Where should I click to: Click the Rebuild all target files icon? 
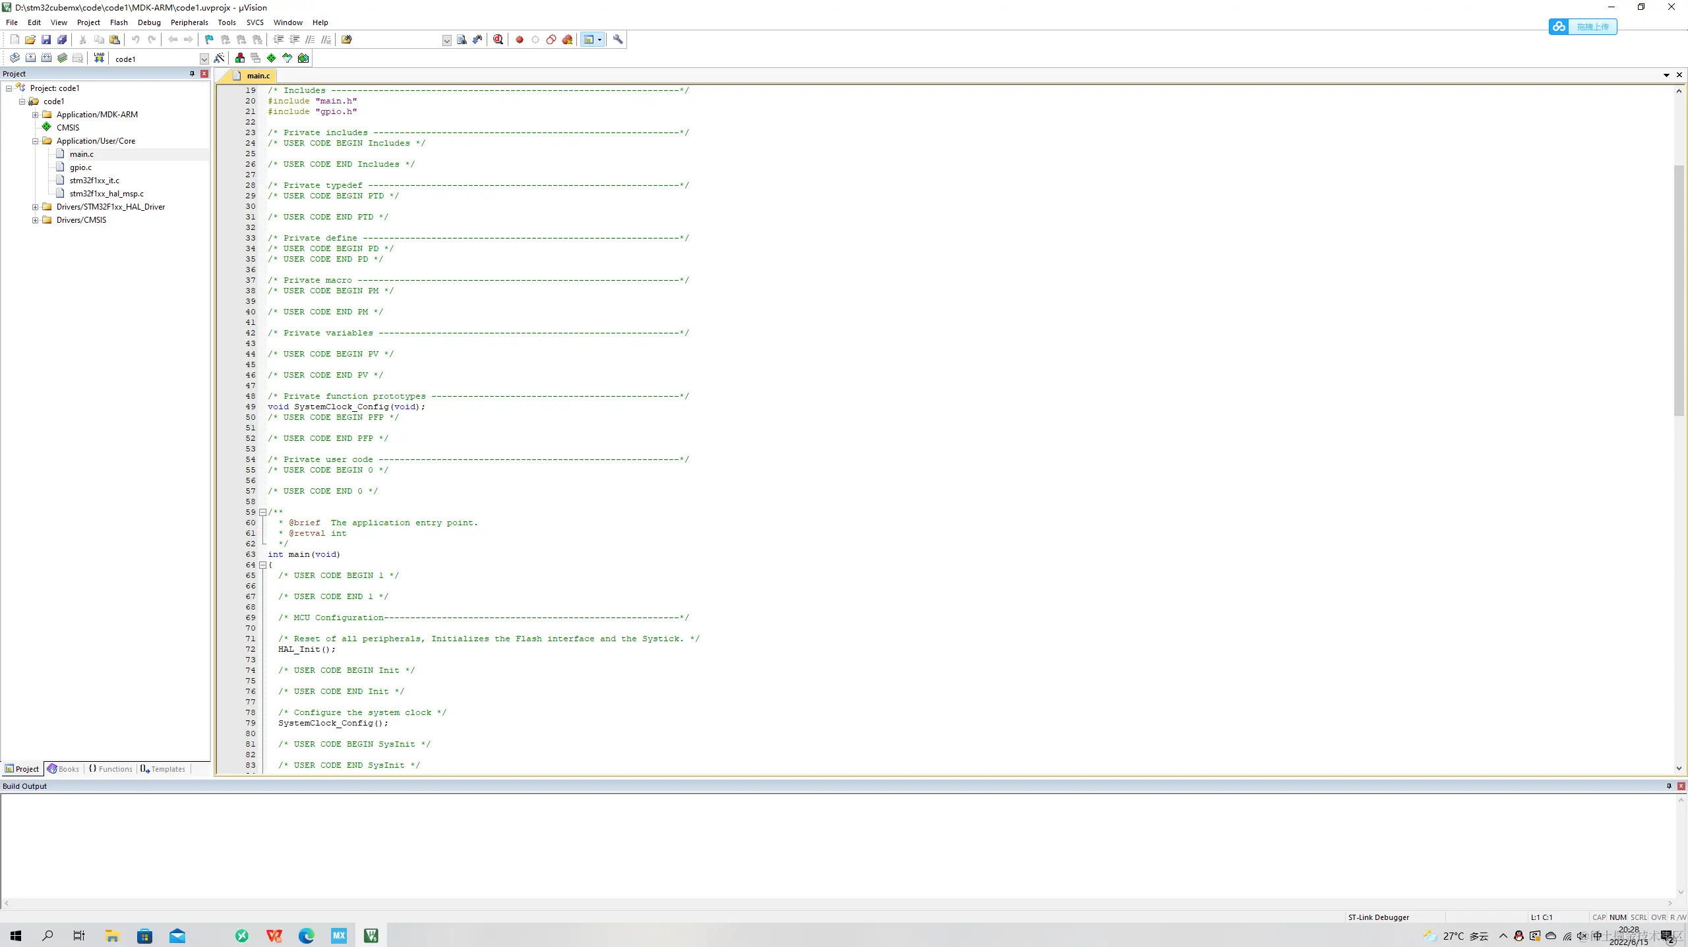[x=46, y=58]
